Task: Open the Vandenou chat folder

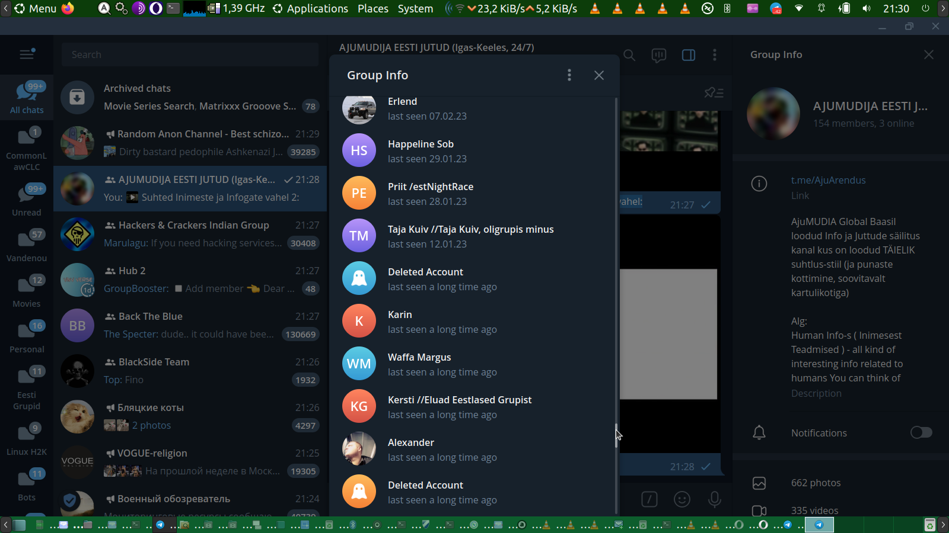Action: coord(27,246)
